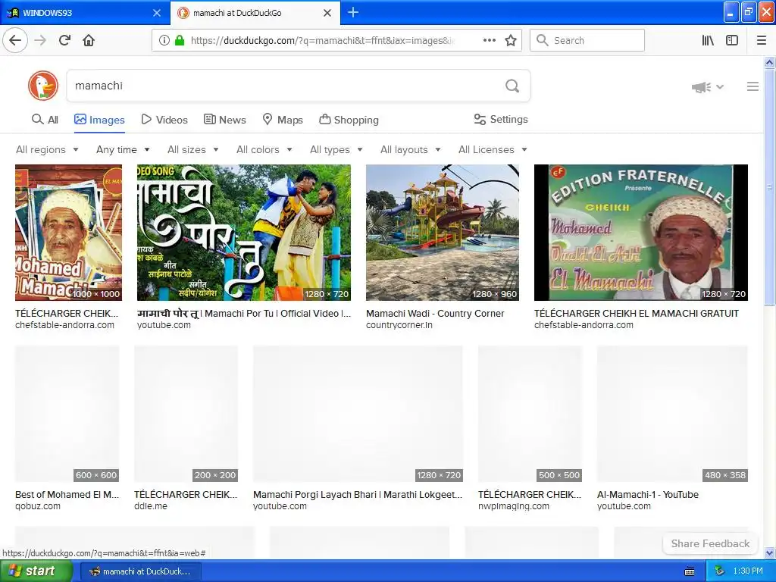Open the Shopping results tab
The image size is (776, 582).
(349, 120)
